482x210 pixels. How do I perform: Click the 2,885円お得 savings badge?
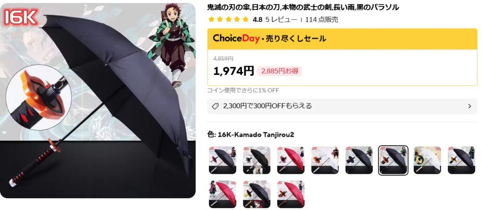pyautogui.click(x=280, y=71)
